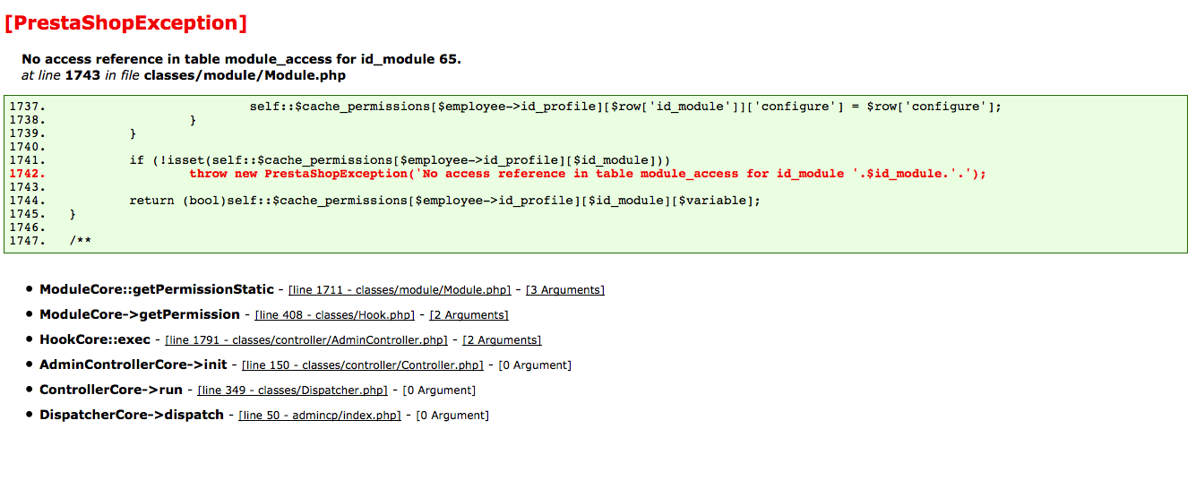Click the 'at line 1743 in file' text
Screen dimensions: 1196x489
point(183,75)
